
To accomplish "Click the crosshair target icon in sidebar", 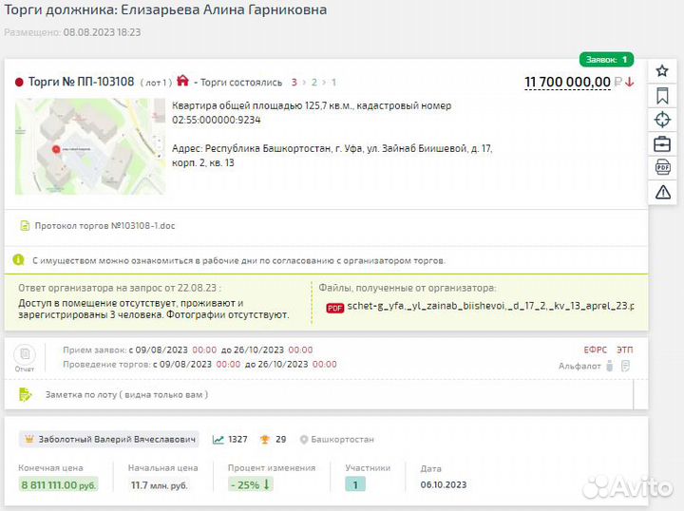I will (662, 120).
